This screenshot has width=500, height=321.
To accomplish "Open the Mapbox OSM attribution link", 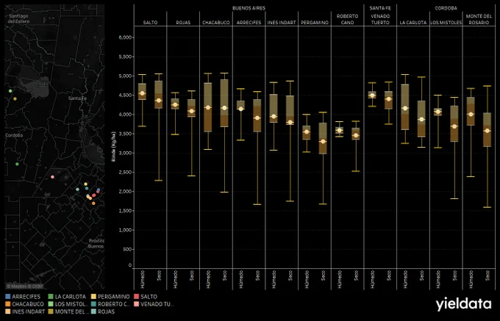I will (24, 286).
